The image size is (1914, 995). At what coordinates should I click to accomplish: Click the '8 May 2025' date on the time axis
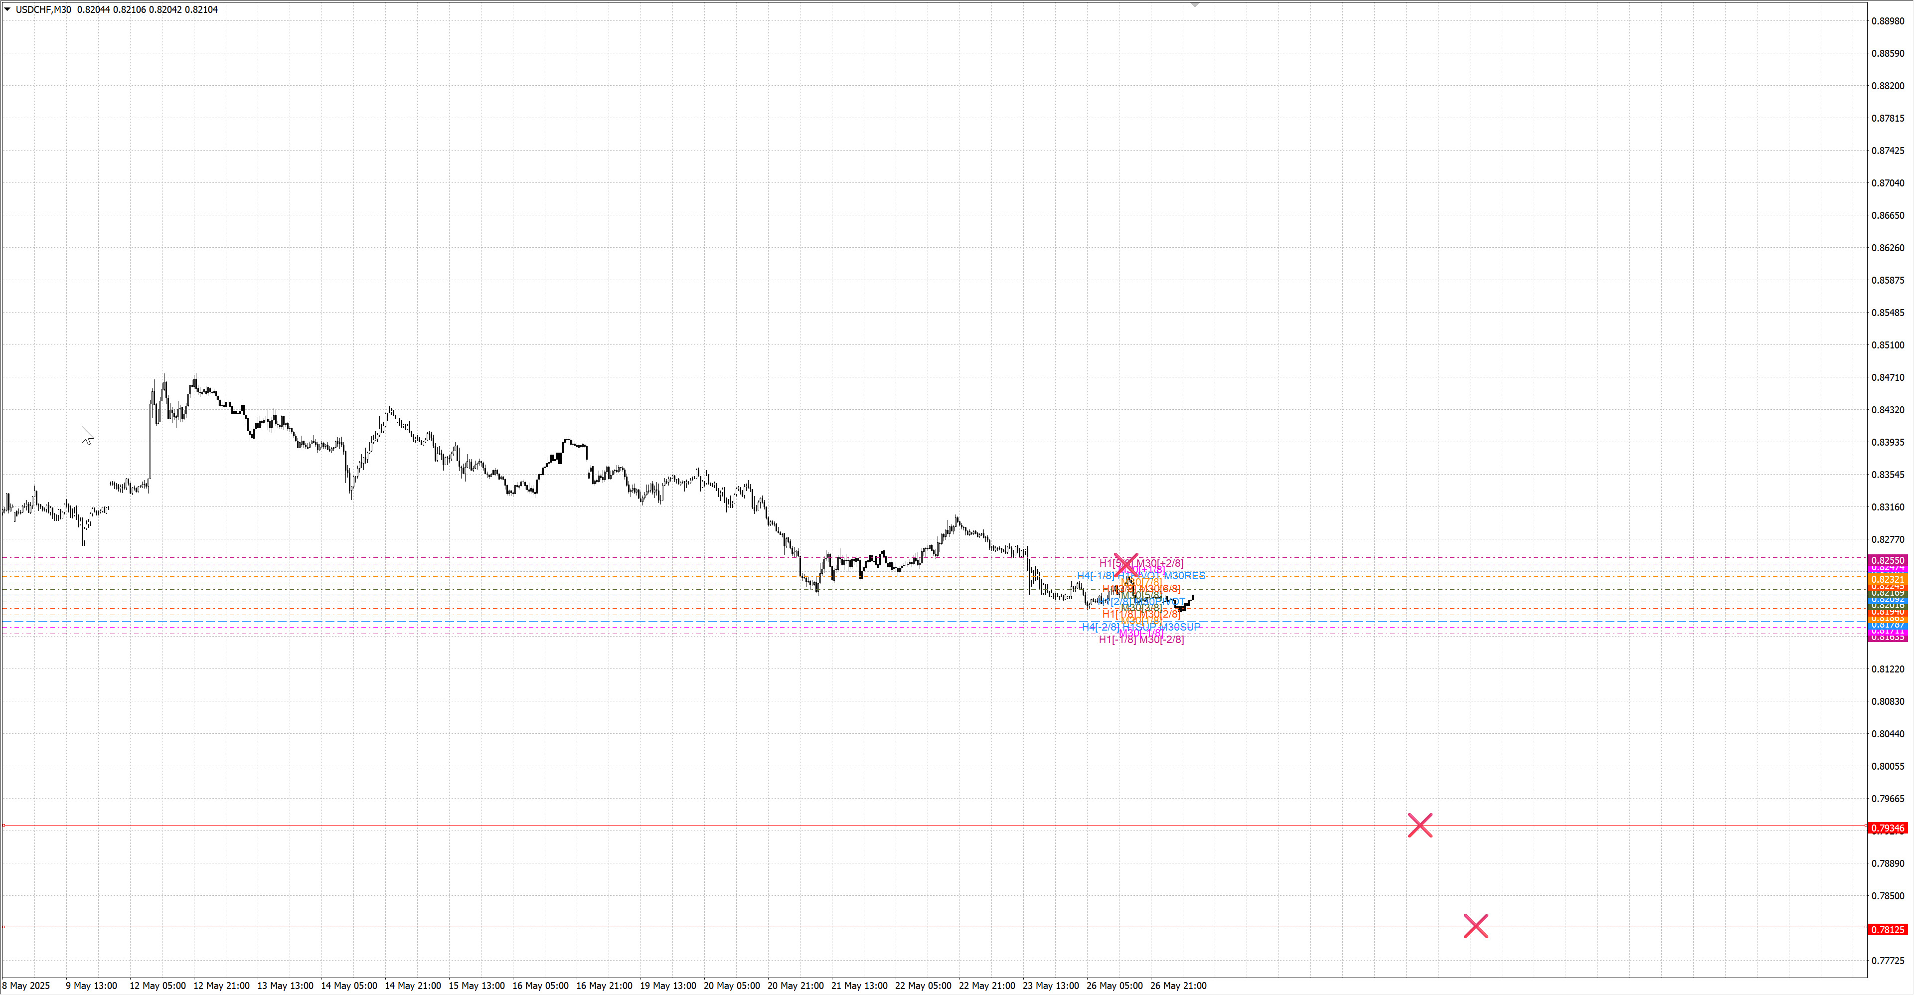(26, 986)
